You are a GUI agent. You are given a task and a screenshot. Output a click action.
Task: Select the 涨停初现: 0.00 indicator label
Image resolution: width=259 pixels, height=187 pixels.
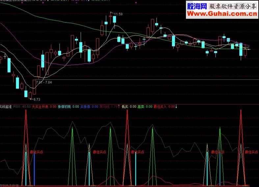tap(68, 107)
